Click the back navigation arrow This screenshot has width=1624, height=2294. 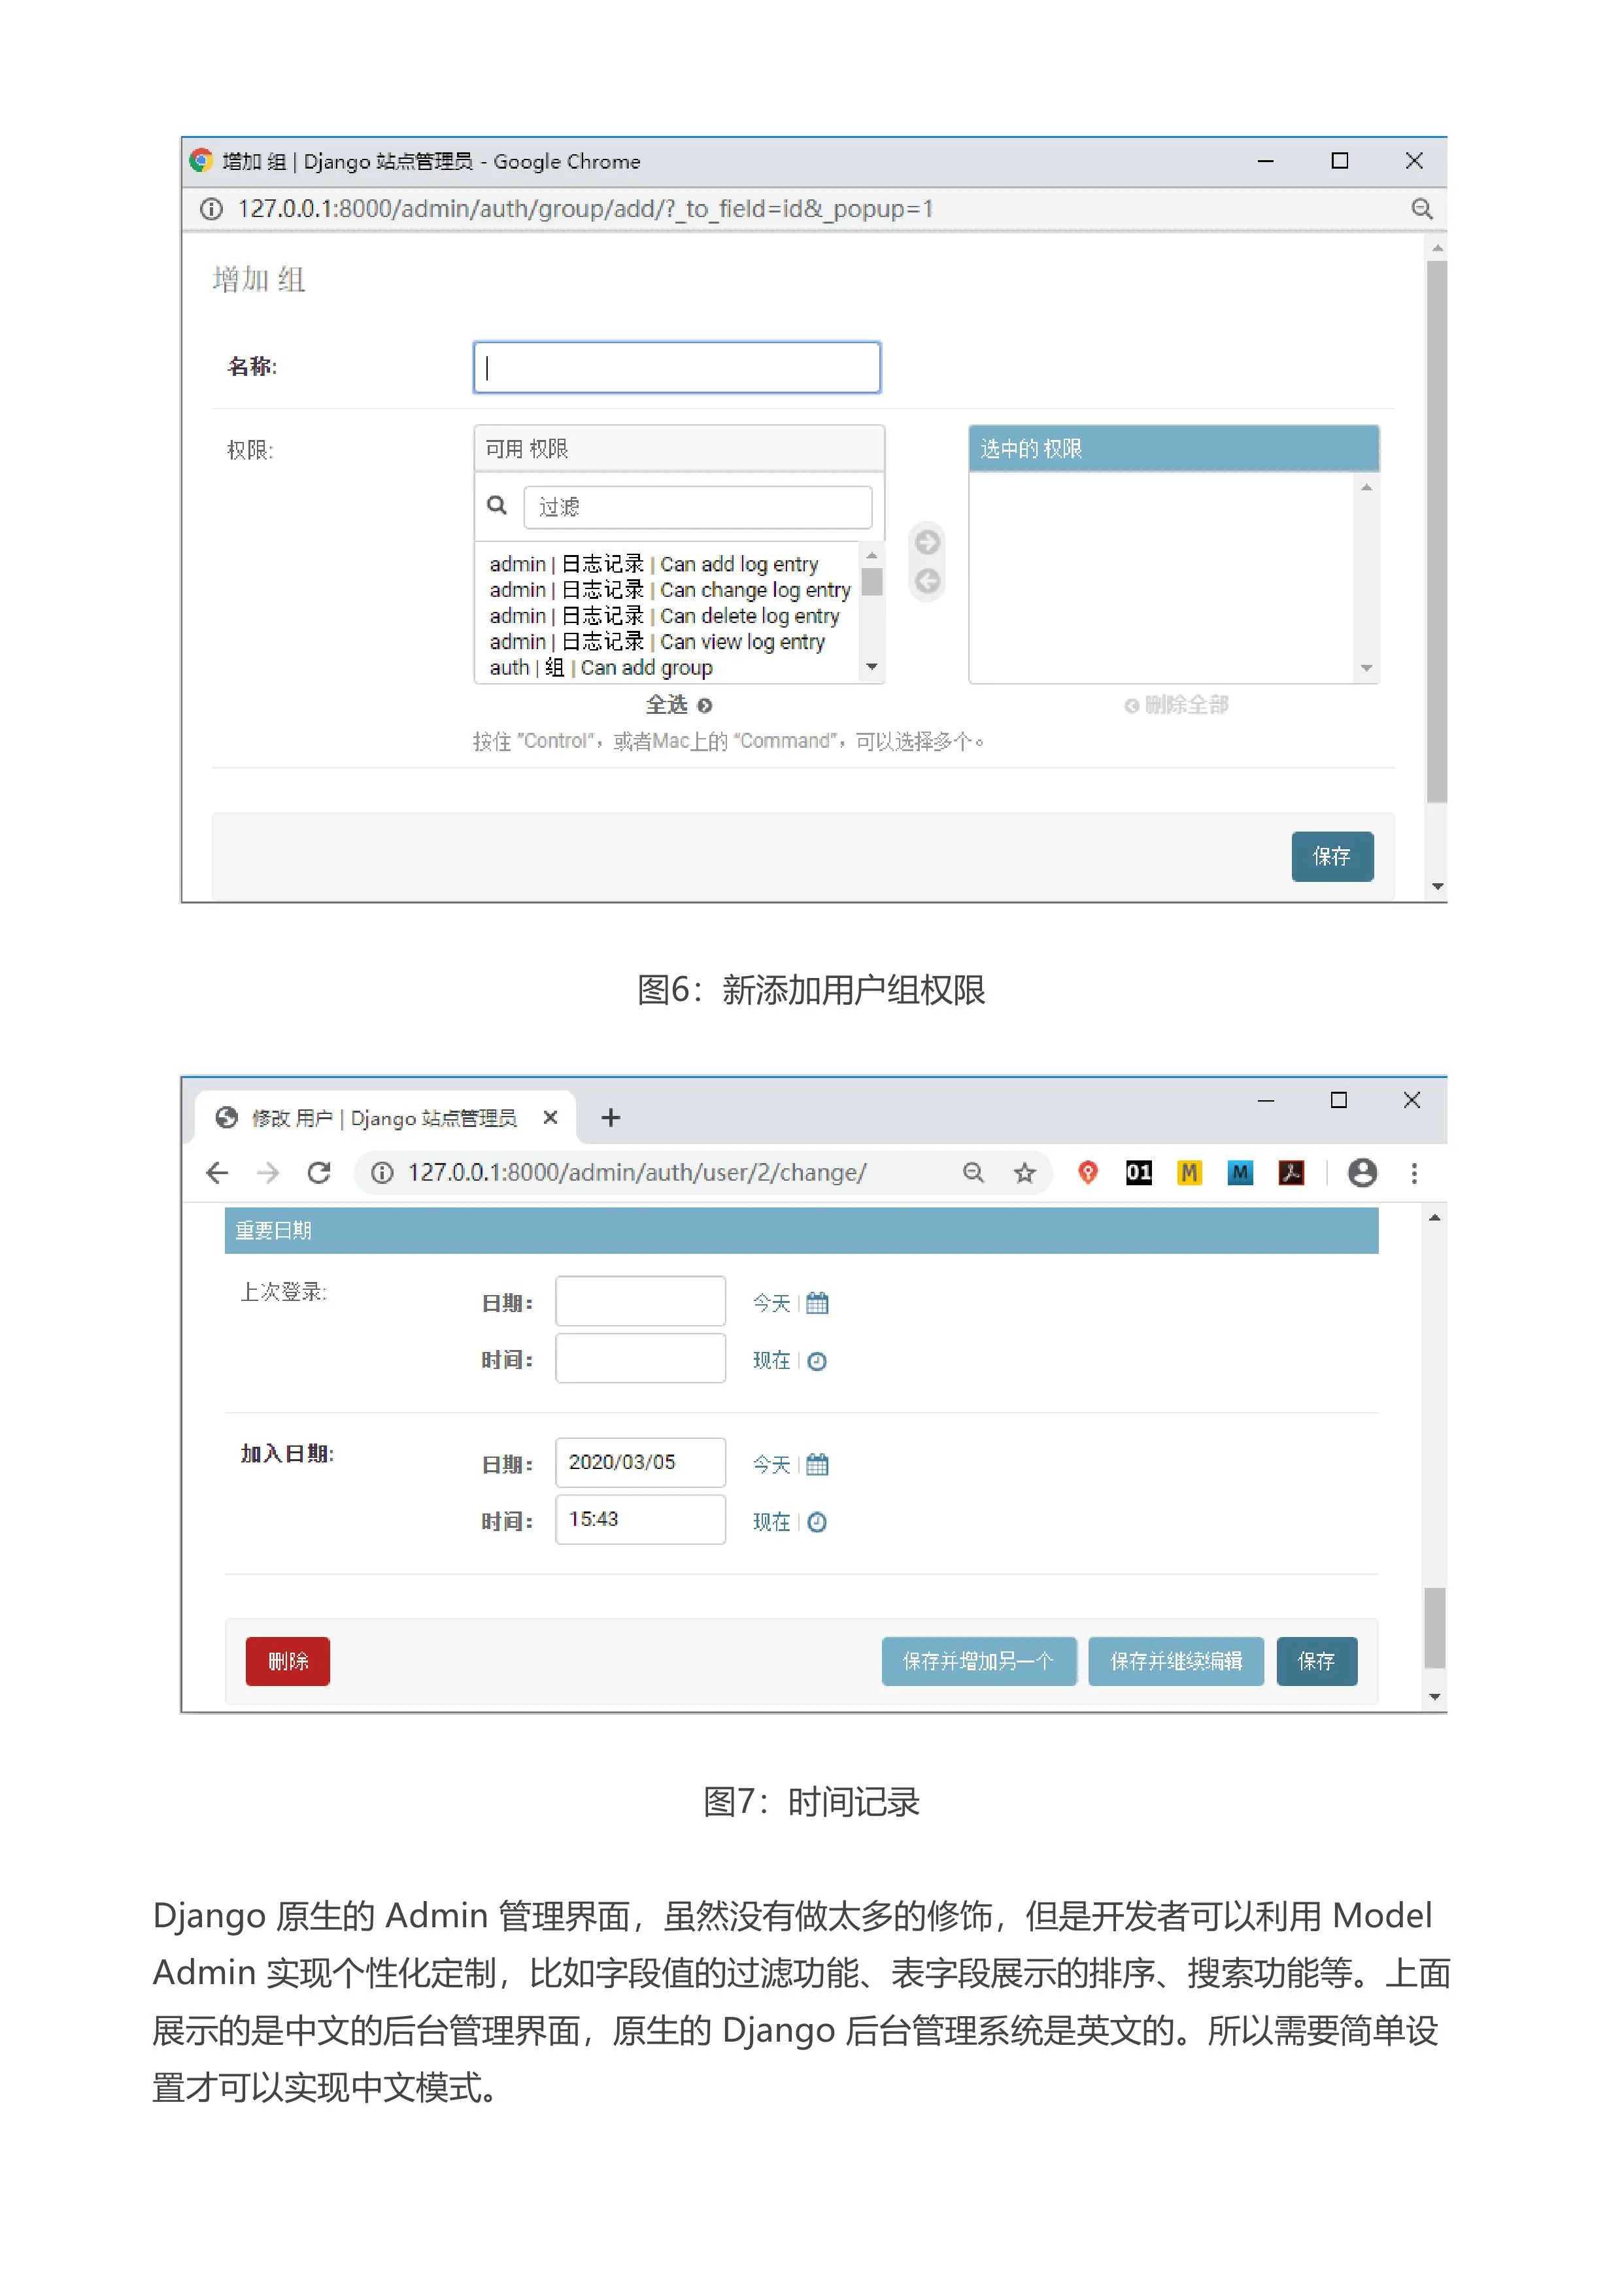218,1172
